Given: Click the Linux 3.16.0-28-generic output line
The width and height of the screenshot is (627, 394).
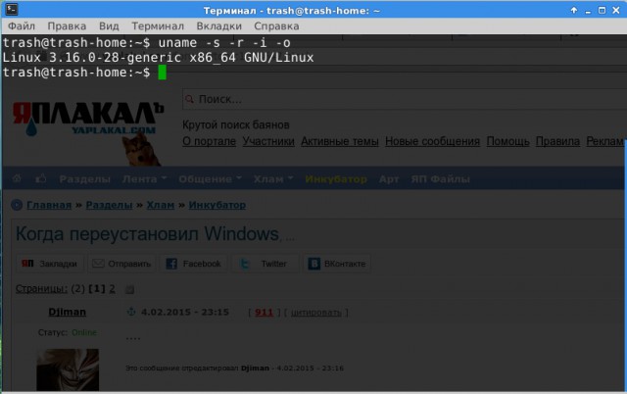Looking at the screenshot, I should click(158, 58).
